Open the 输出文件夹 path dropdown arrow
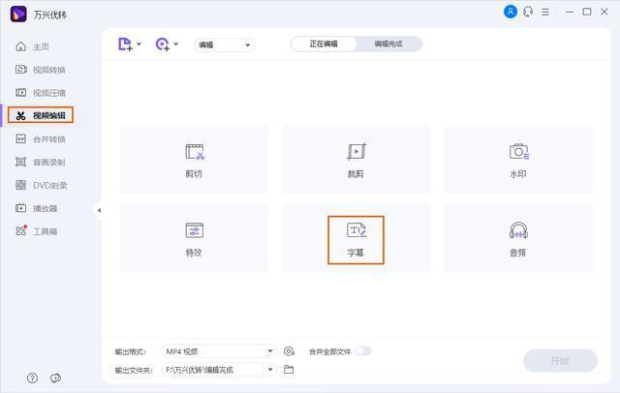620x393 pixels. click(x=270, y=370)
